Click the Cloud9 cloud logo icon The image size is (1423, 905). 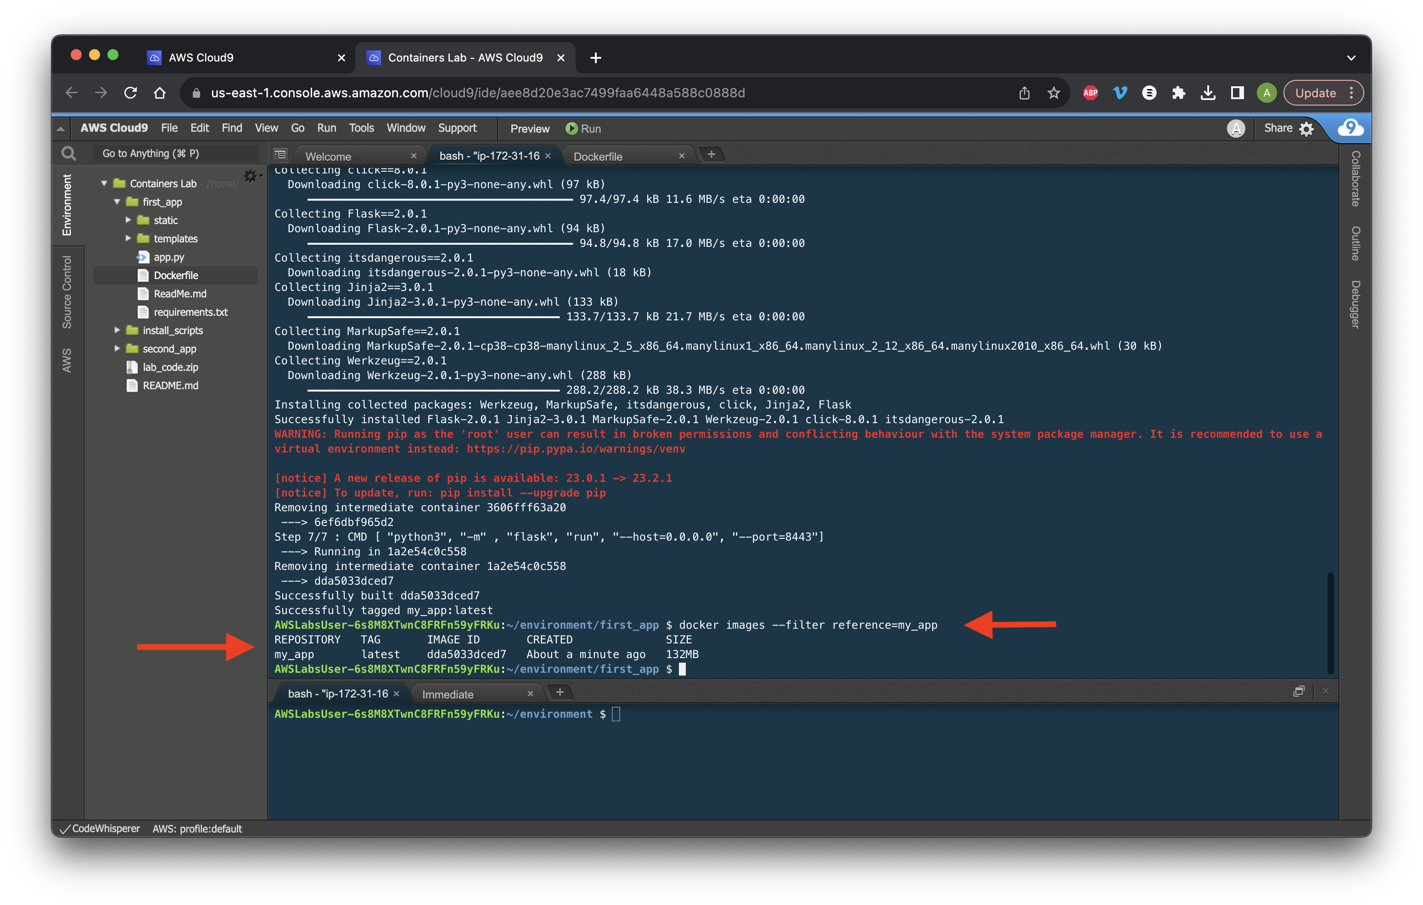(1351, 128)
